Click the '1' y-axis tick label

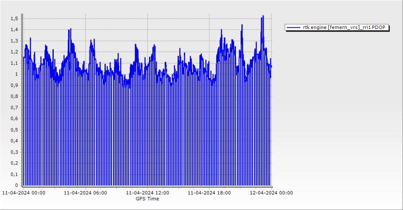pos(17,74)
